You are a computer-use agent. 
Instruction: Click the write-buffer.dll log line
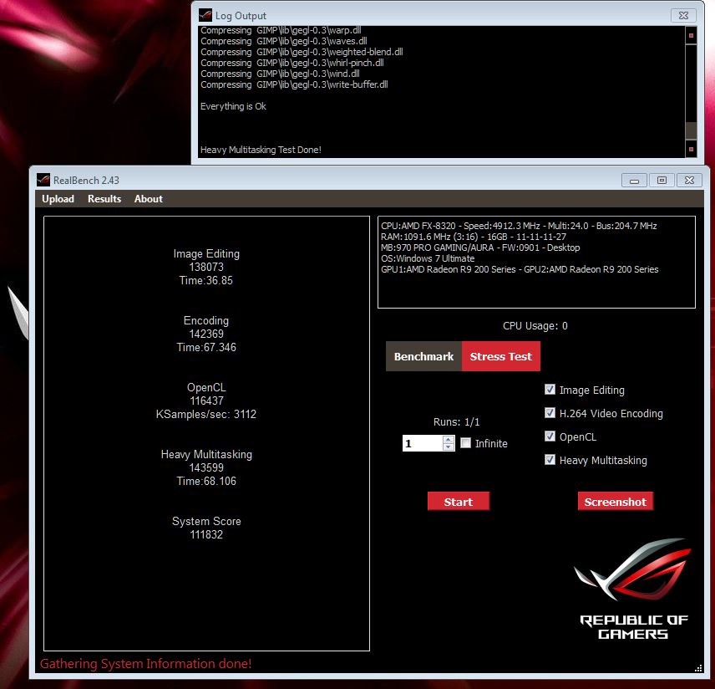click(x=294, y=84)
